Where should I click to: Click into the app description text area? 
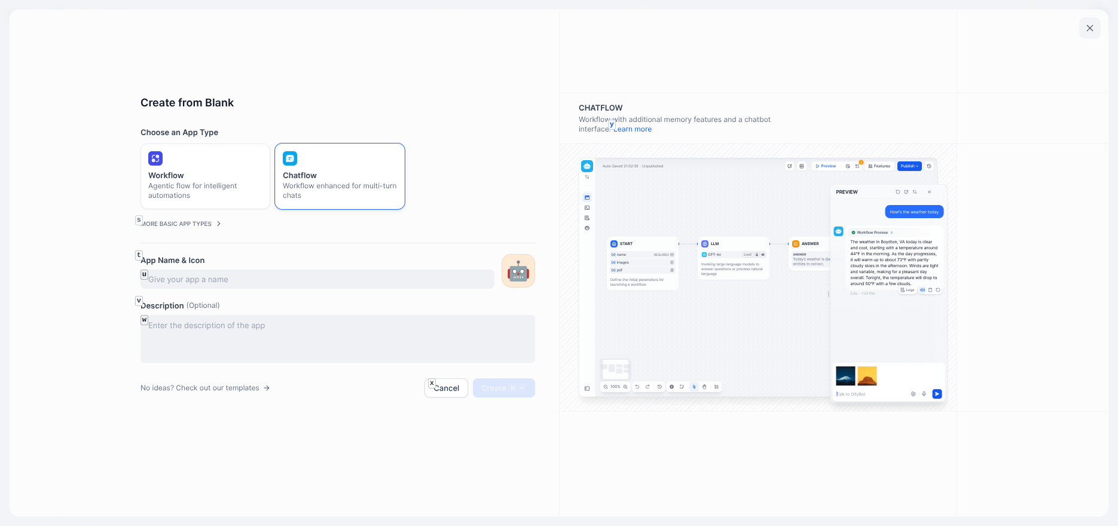[337, 339]
